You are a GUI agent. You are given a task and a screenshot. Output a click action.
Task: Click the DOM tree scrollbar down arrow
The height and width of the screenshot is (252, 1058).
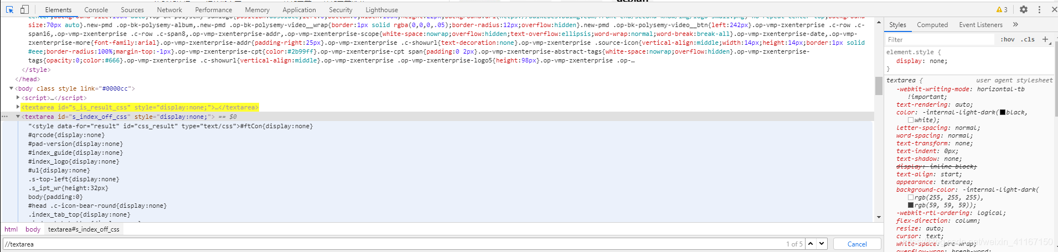[x=879, y=218]
